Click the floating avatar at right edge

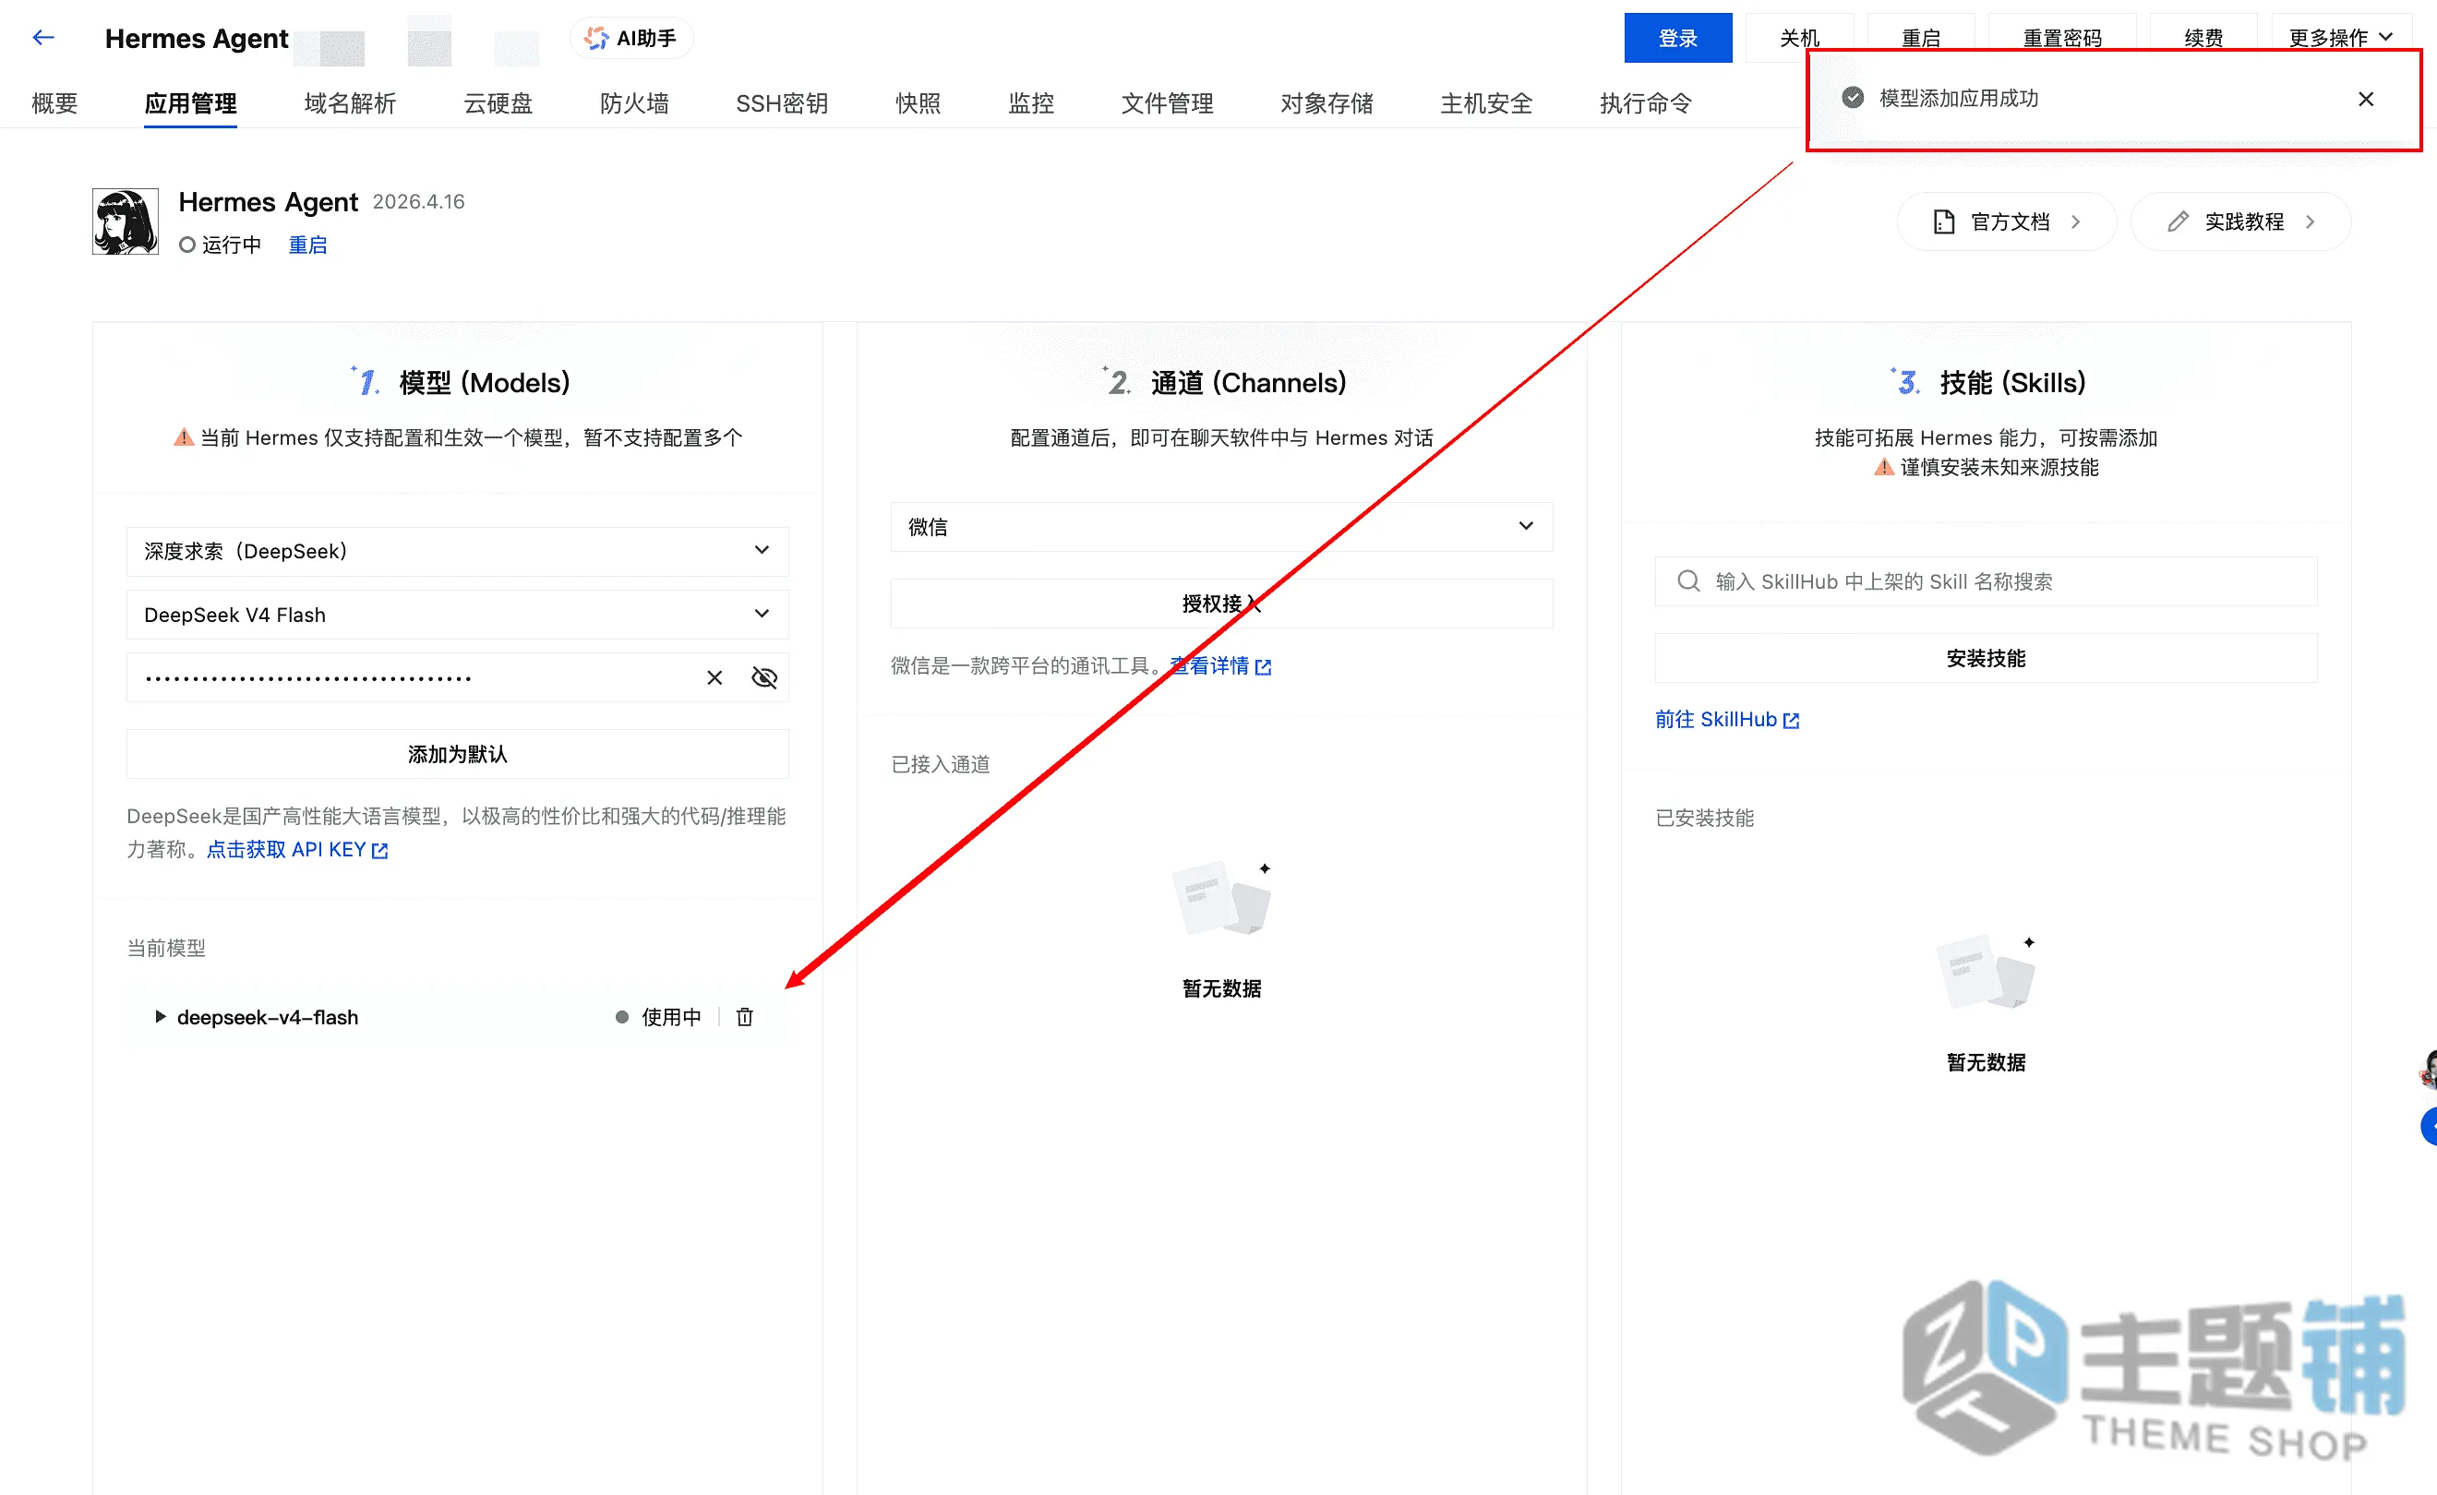click(2427, 1070)
